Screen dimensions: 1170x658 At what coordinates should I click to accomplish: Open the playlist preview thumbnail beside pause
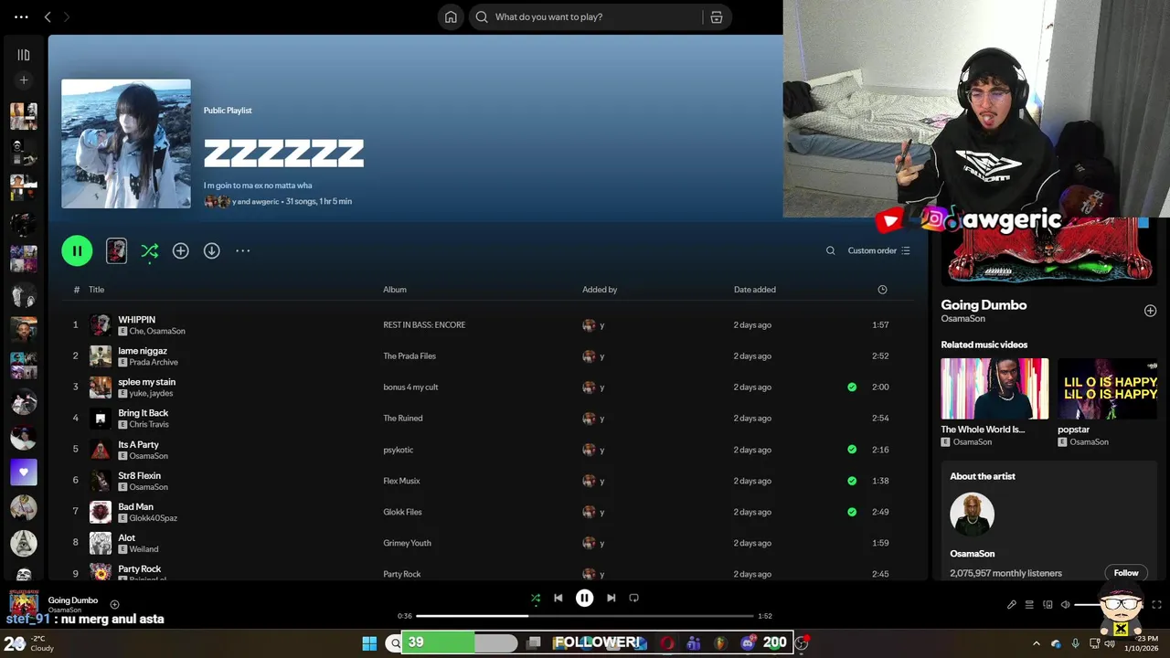coord(116,250)
